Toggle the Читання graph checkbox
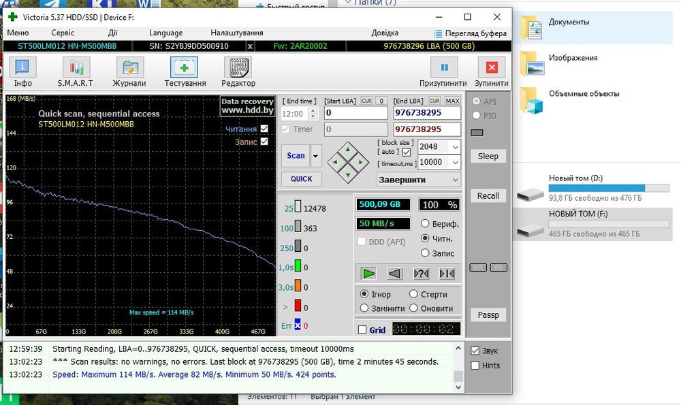 click(x=264, y=129)
